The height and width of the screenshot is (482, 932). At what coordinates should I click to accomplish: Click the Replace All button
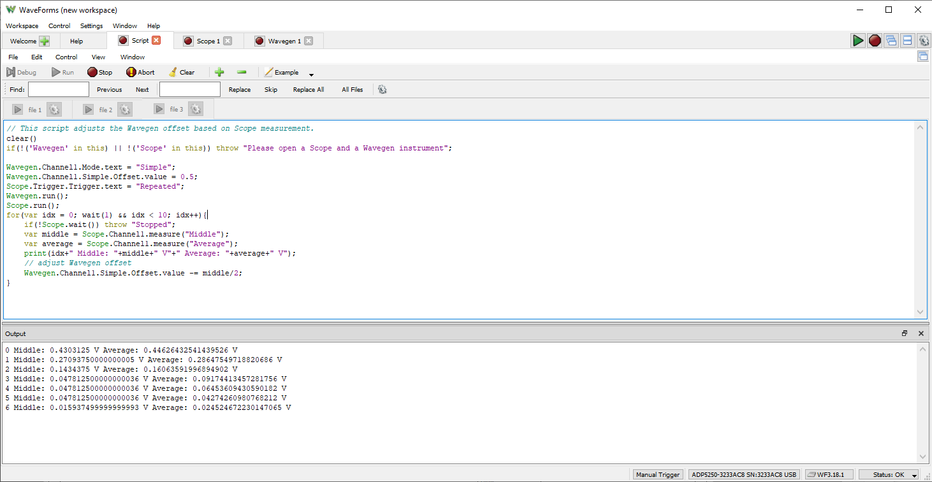pos(309,89)
